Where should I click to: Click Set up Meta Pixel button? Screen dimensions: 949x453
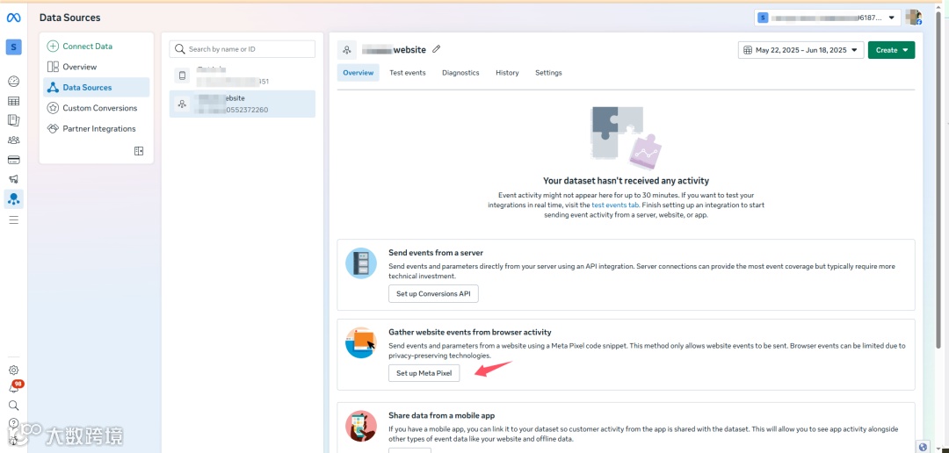[x=424, y=373]
